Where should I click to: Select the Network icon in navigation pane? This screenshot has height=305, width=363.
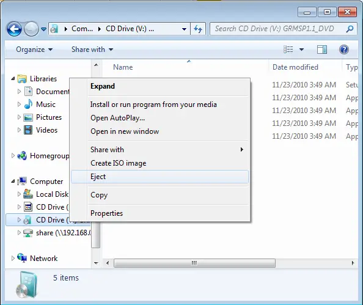(x=22, y=258)
